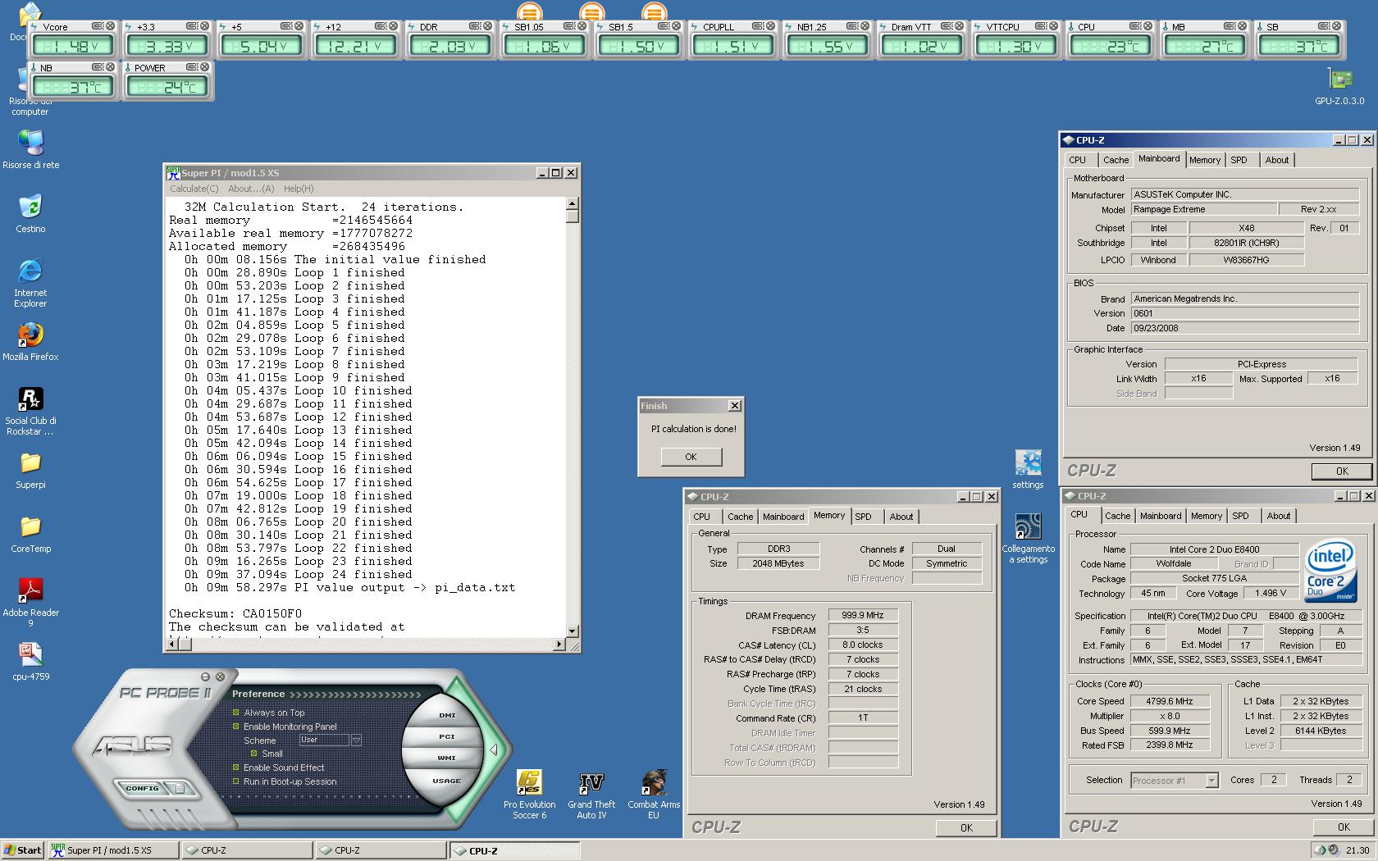The height and width of the screenshot is (861, 1378).
Task: Select Memory tab in the top-right CPU-Z window
Action: [1204, 160]
